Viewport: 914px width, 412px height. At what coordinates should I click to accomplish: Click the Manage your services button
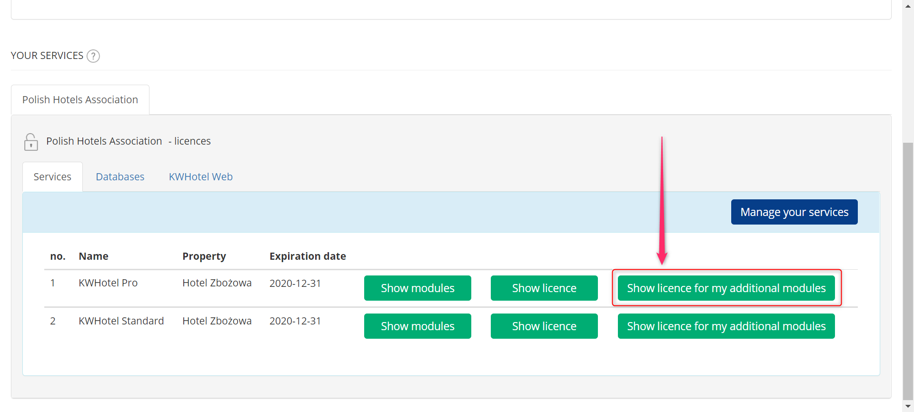coord(795,212)
